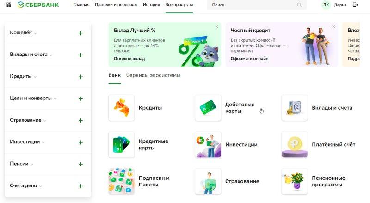Viewport: 370px width, 203px height.
Task: Click the Оформить онлайн link
Action: pyautogui.click(x=249, y=59)
